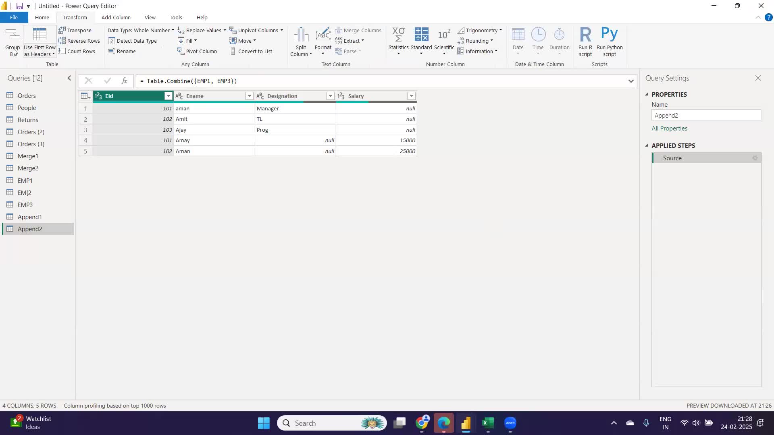Expand the formula bar chevron
The image size is (774, 435).
[631, 81]
